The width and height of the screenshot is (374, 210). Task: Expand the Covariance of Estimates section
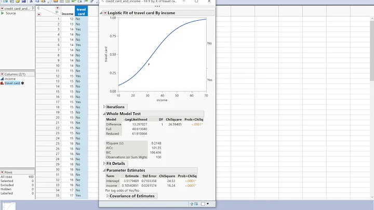pyautogui.click(x=108, y=196)
